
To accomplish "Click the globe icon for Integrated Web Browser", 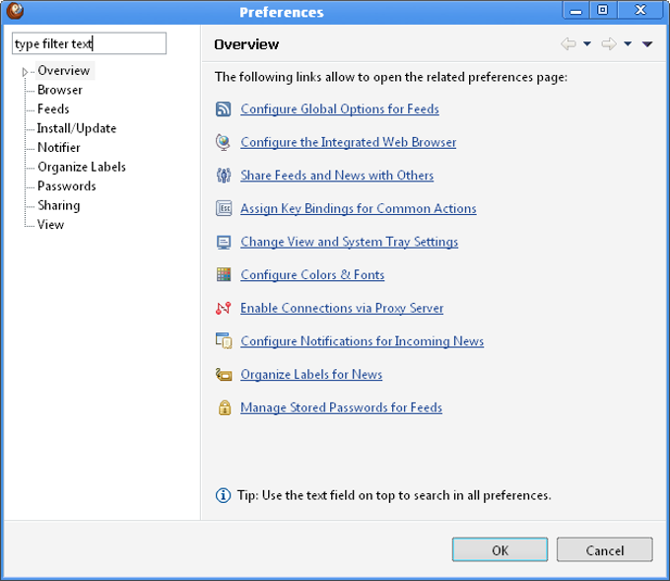I will click(x=223, y=142).
